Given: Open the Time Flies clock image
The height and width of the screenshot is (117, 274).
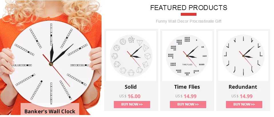Looking at the screenshot, I should [187, 56].
